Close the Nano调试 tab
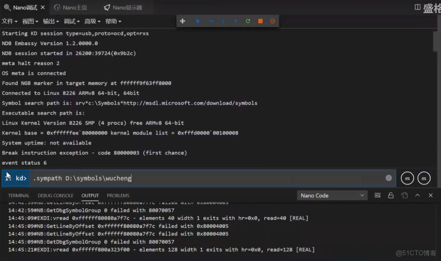Image resolution: width=441 pixels, height=261 pixels. 43,7
